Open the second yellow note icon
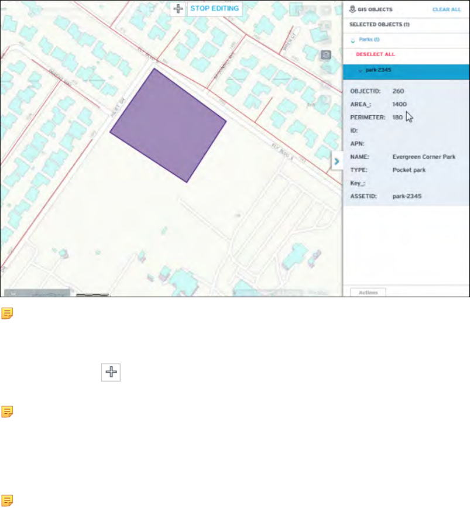 pyautogui.click(x=7, y=411)
